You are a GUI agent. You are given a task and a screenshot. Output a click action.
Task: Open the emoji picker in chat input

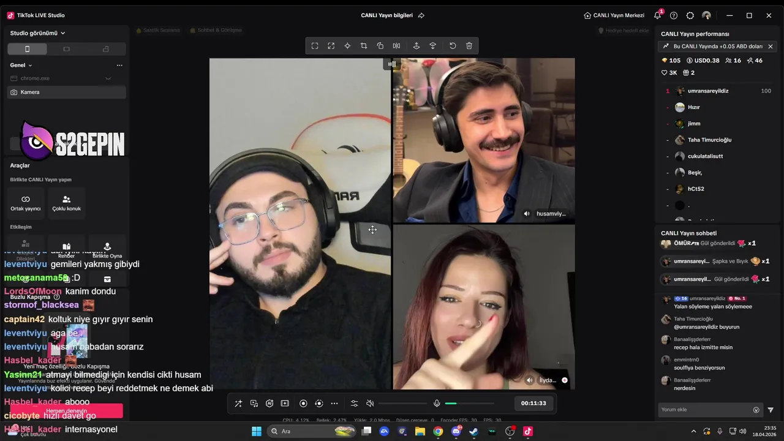756,410
